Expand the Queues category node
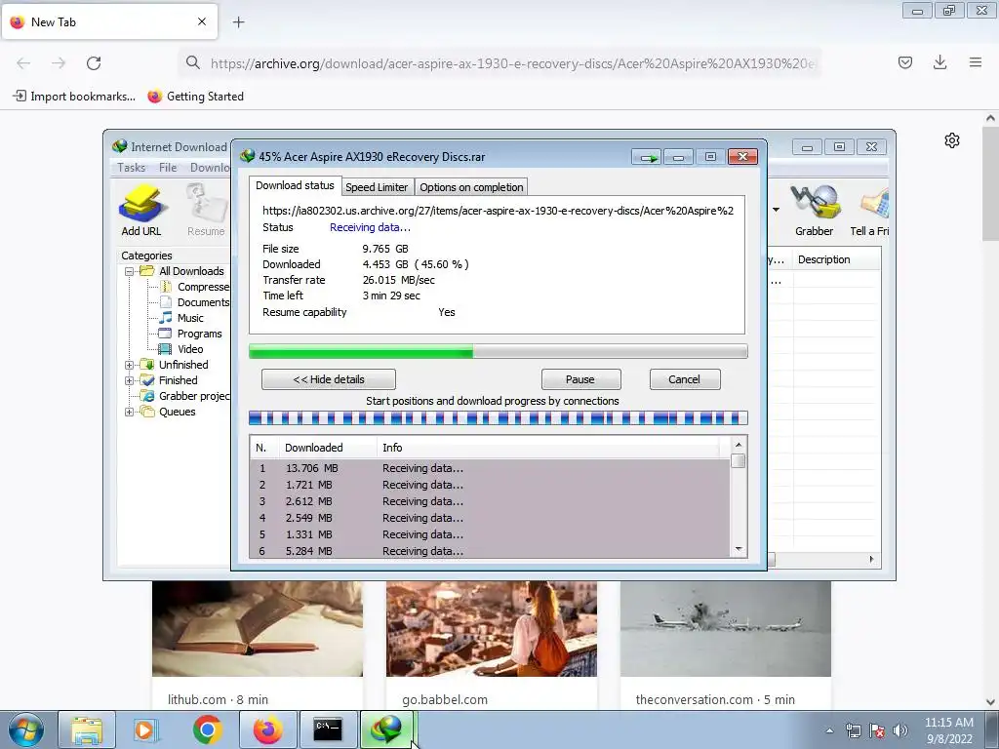This screenshot has width=999, height=749. coord(130,413)
